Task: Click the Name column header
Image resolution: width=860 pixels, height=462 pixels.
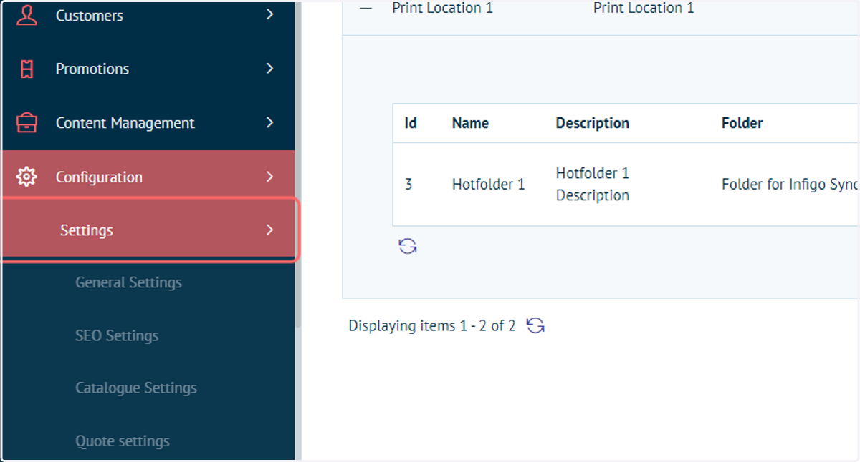Action: coord(470,123)
